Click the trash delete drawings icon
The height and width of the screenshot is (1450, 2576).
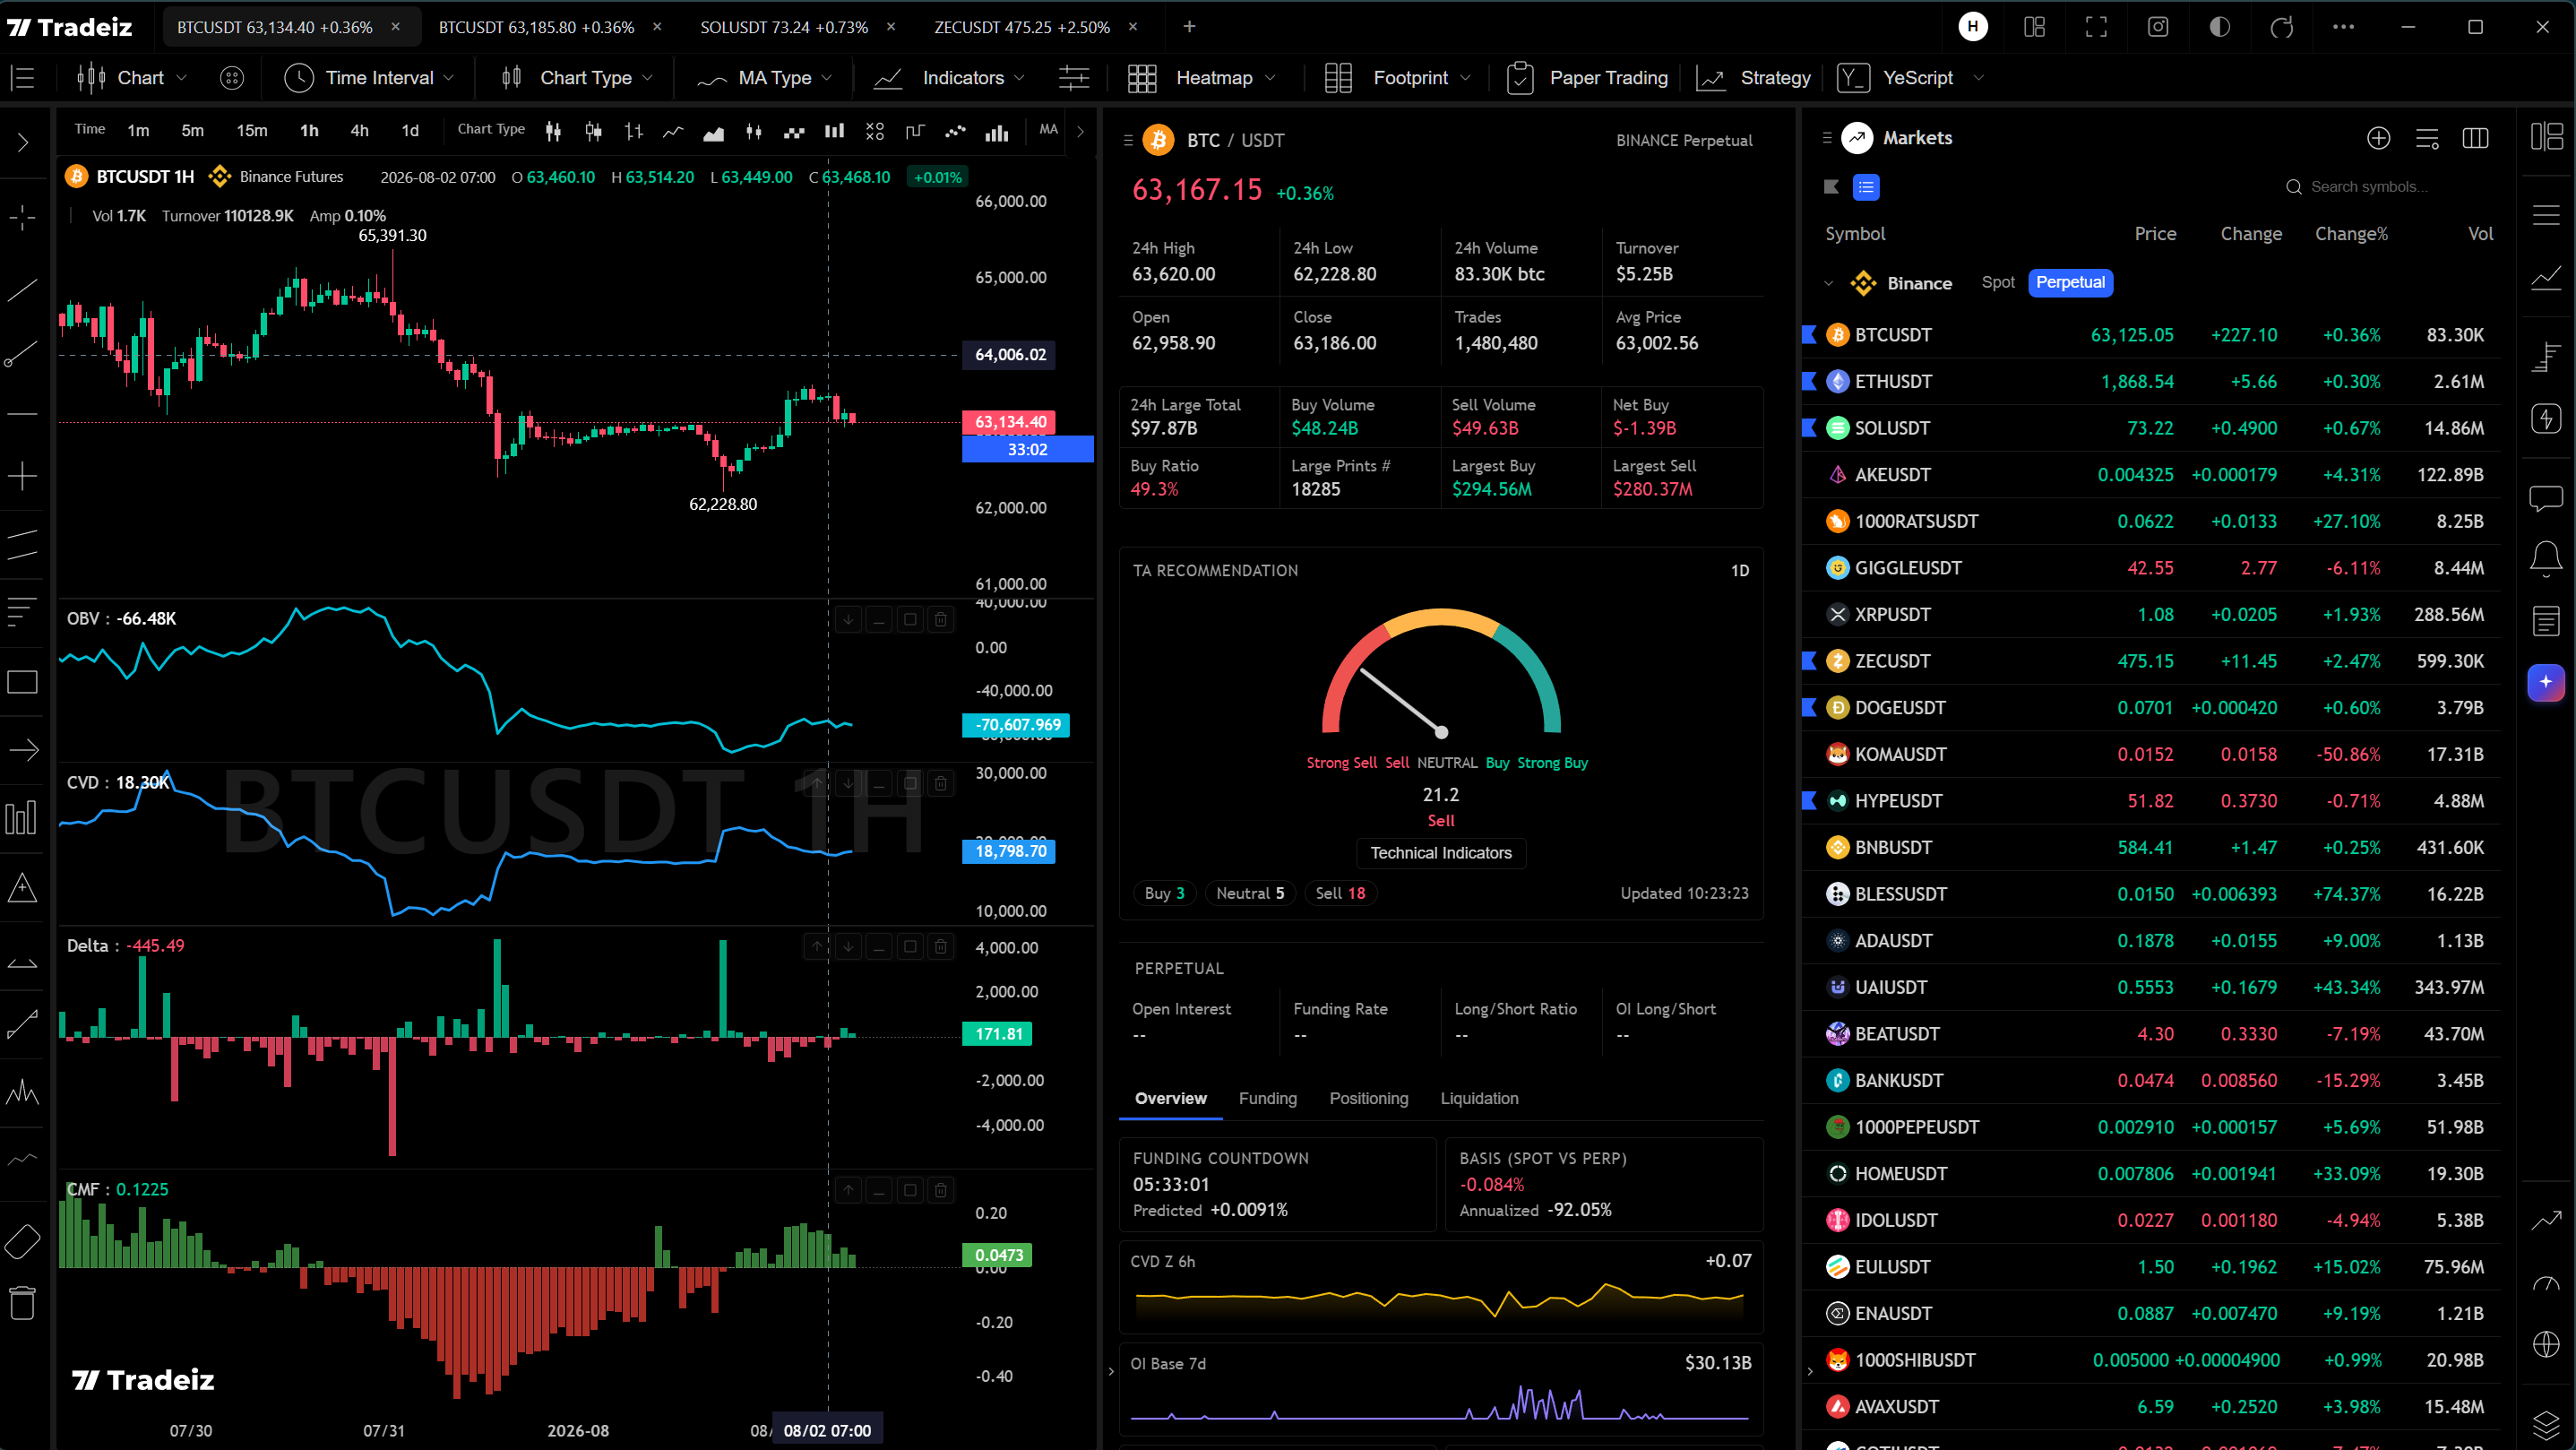(x=22, y=1302)
